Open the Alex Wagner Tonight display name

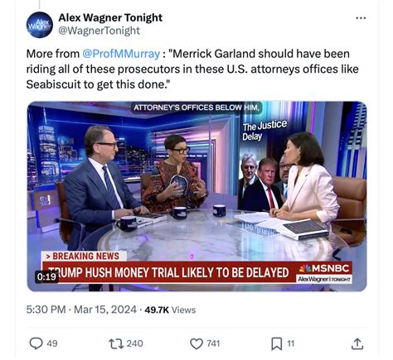point(110,17)
